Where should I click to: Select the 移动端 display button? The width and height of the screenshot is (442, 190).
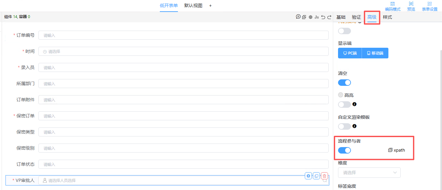(x=375, y=53)
